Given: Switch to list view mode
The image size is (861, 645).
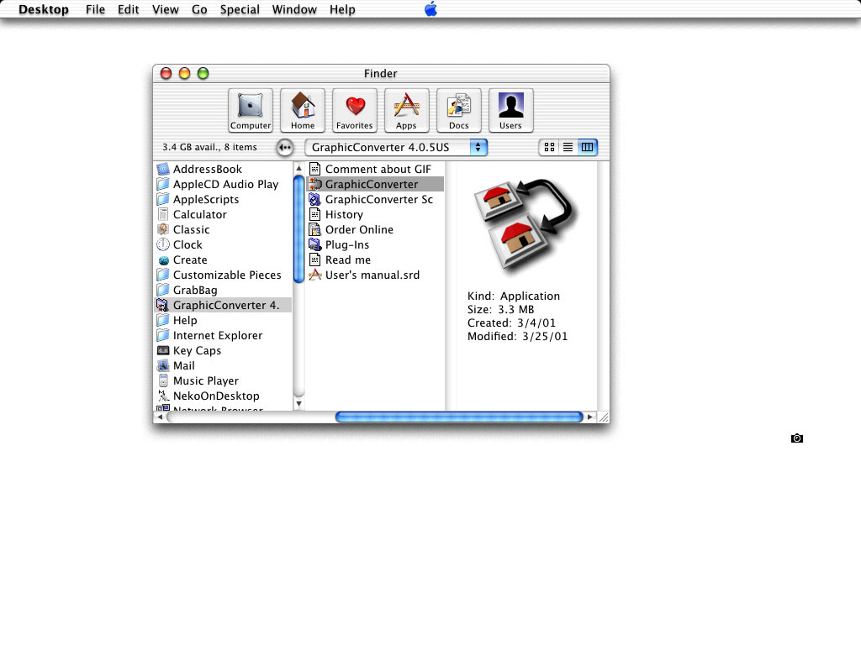Looking at the screenshot, I should click(568, 147).
